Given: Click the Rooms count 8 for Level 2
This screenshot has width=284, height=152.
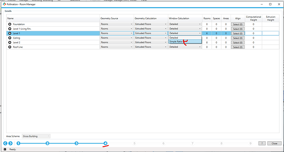Looking at the screenshot, I should 207,42.
